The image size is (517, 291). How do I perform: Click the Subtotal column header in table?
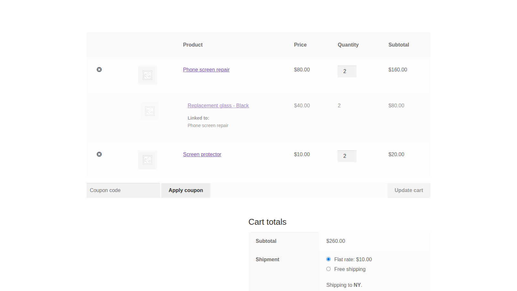click(x=398, y=45)
